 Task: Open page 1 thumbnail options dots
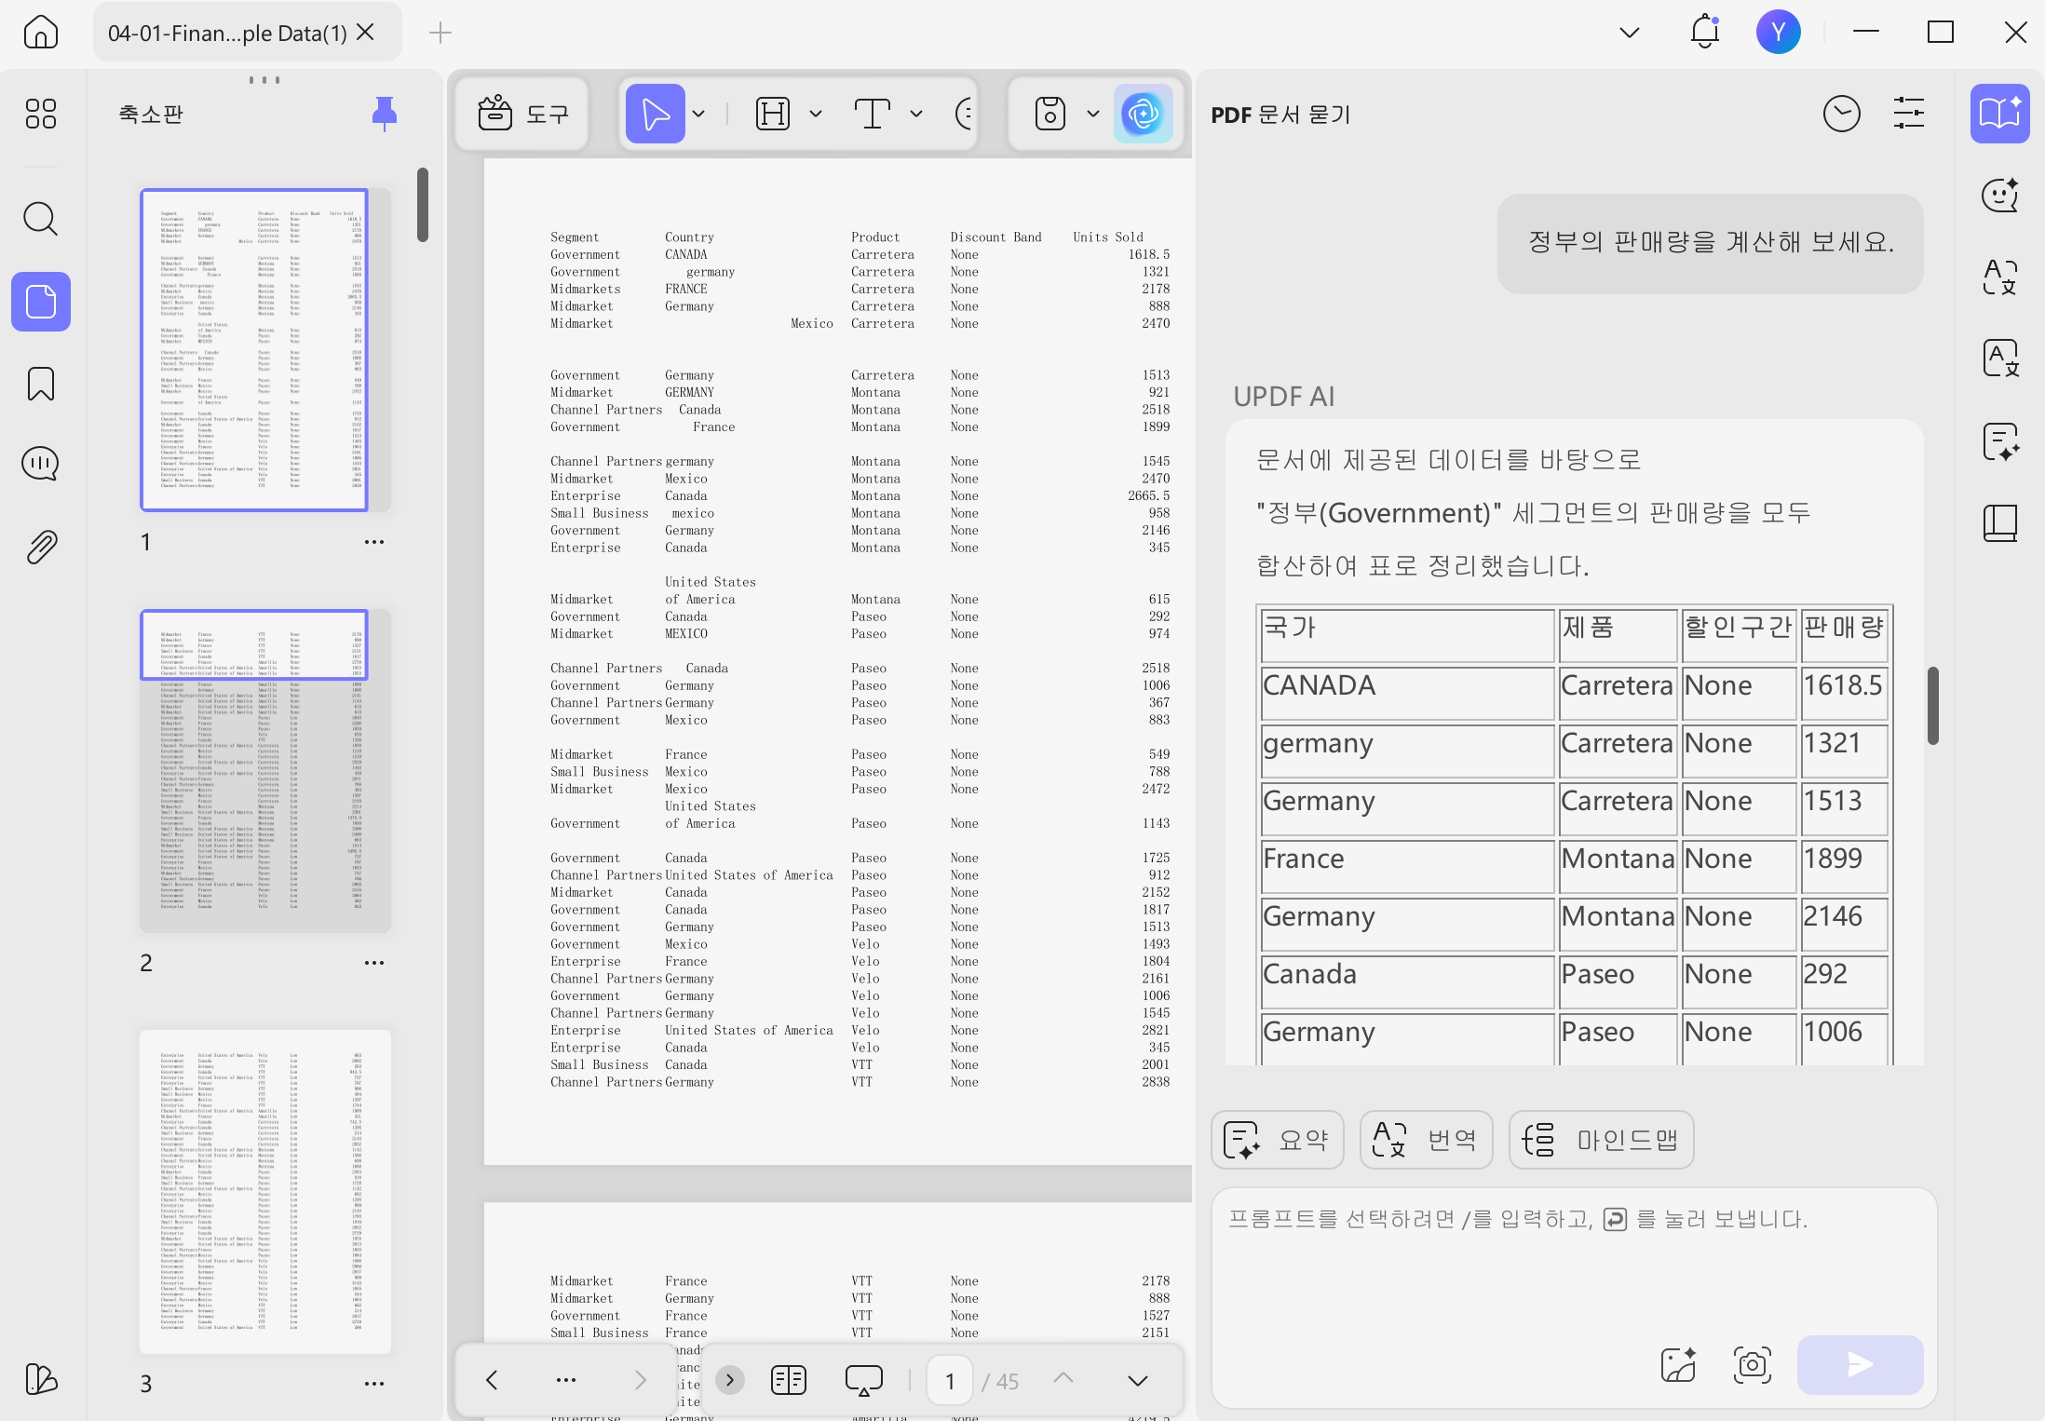click(x=374, y=542)
